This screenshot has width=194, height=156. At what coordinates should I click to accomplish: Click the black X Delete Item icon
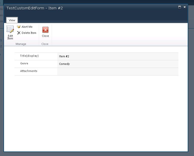tap(19, 33)
